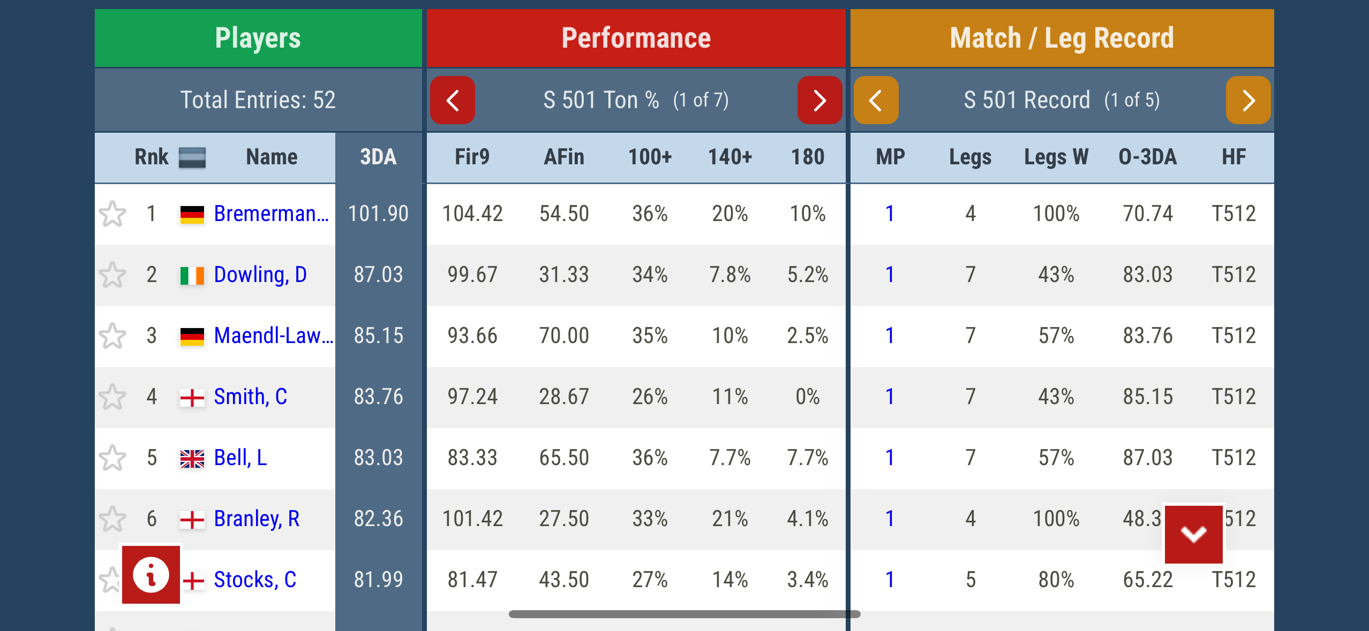Go to previous Match Record page

pyautogui.click(x=876, y=100)
